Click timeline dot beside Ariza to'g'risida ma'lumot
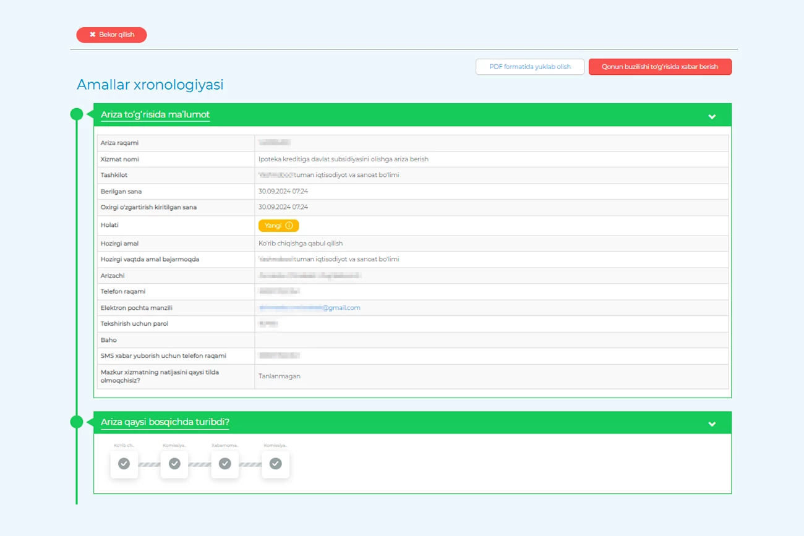The image size is (804, 536). [77, 114]
